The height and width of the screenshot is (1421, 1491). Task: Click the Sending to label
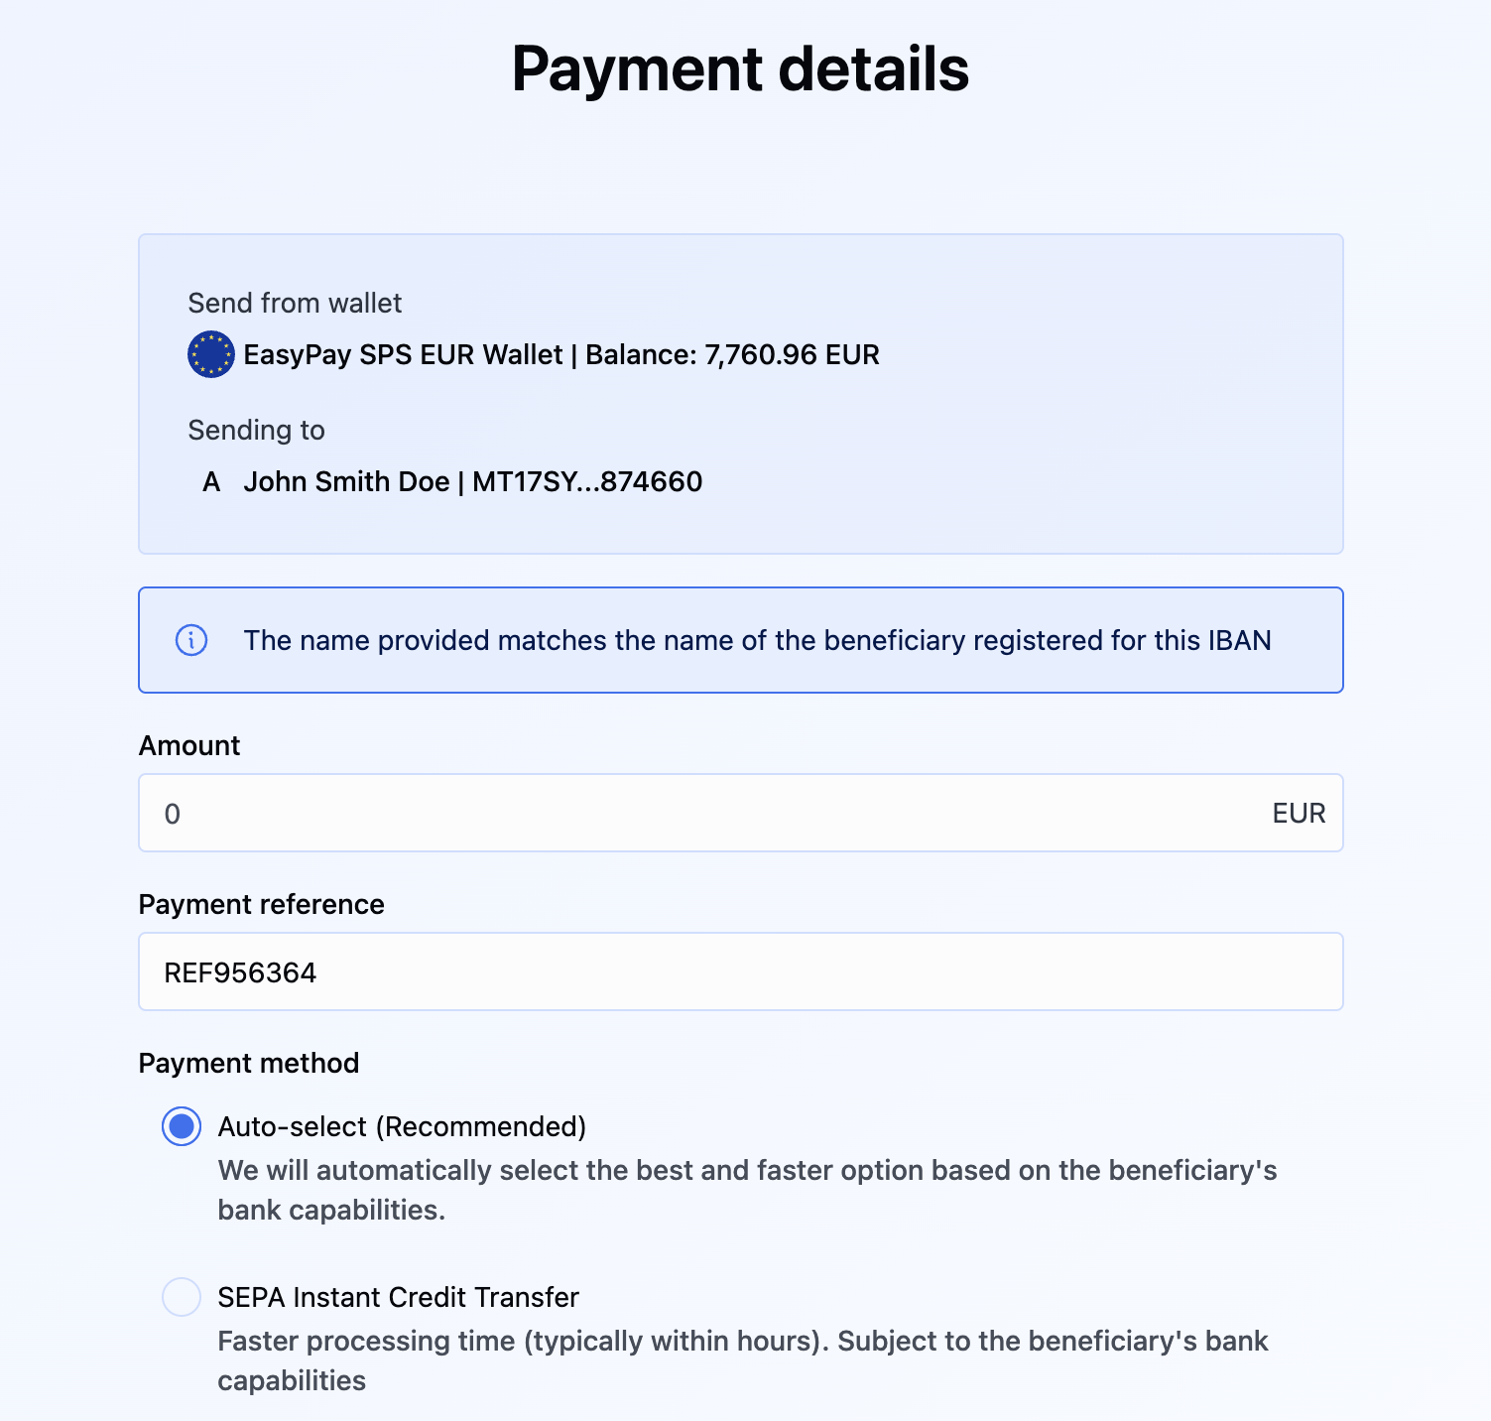(256, 431)
